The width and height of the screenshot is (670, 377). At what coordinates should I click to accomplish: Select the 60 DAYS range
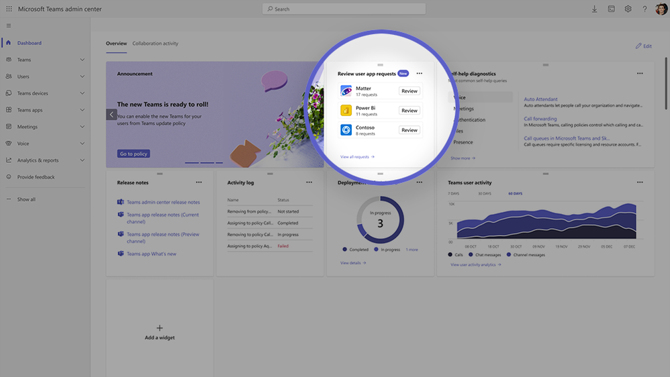coord(516,194)
